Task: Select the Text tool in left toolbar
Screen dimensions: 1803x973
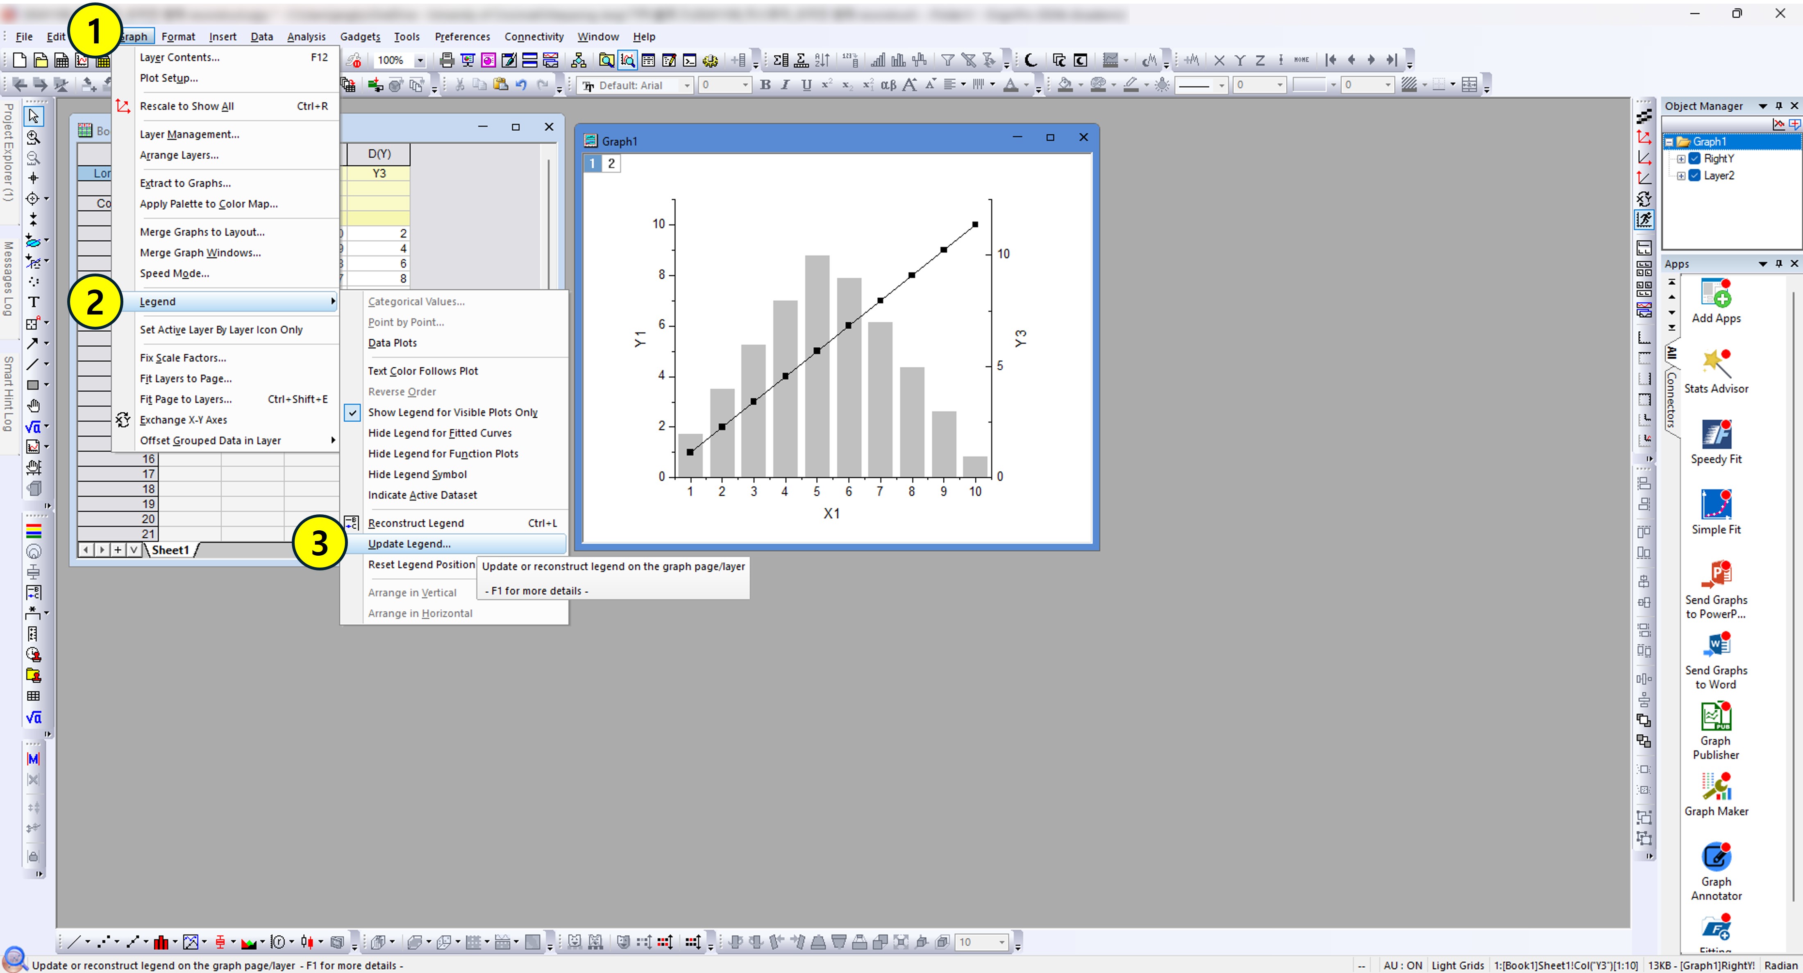Action: click(x=33, y=302)
